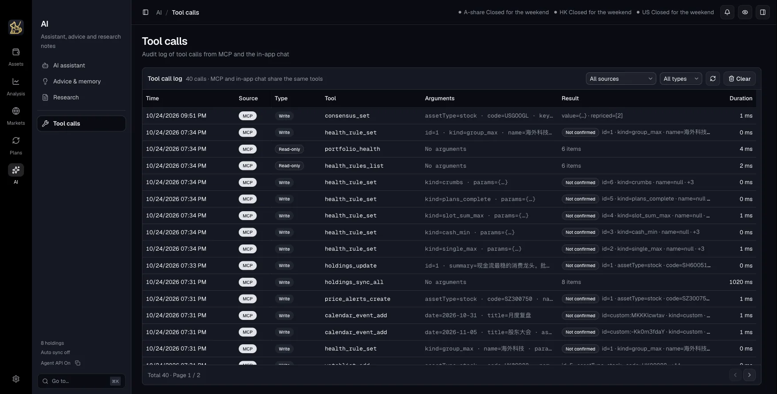Click the consensus_set tool row
The height and width of the screenshot is (394, 777).
[449, 115]
